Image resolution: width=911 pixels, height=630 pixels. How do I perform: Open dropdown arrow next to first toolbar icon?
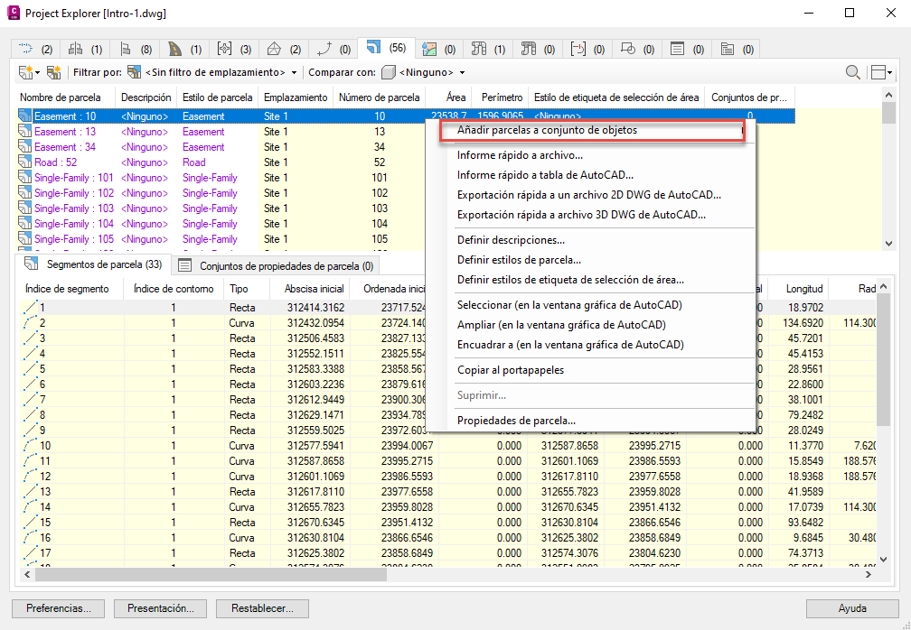coord(38,72)
